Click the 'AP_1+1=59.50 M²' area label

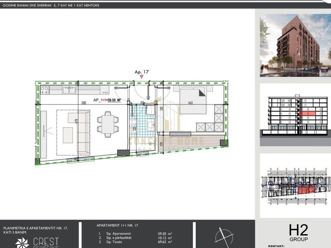[107, 100]
